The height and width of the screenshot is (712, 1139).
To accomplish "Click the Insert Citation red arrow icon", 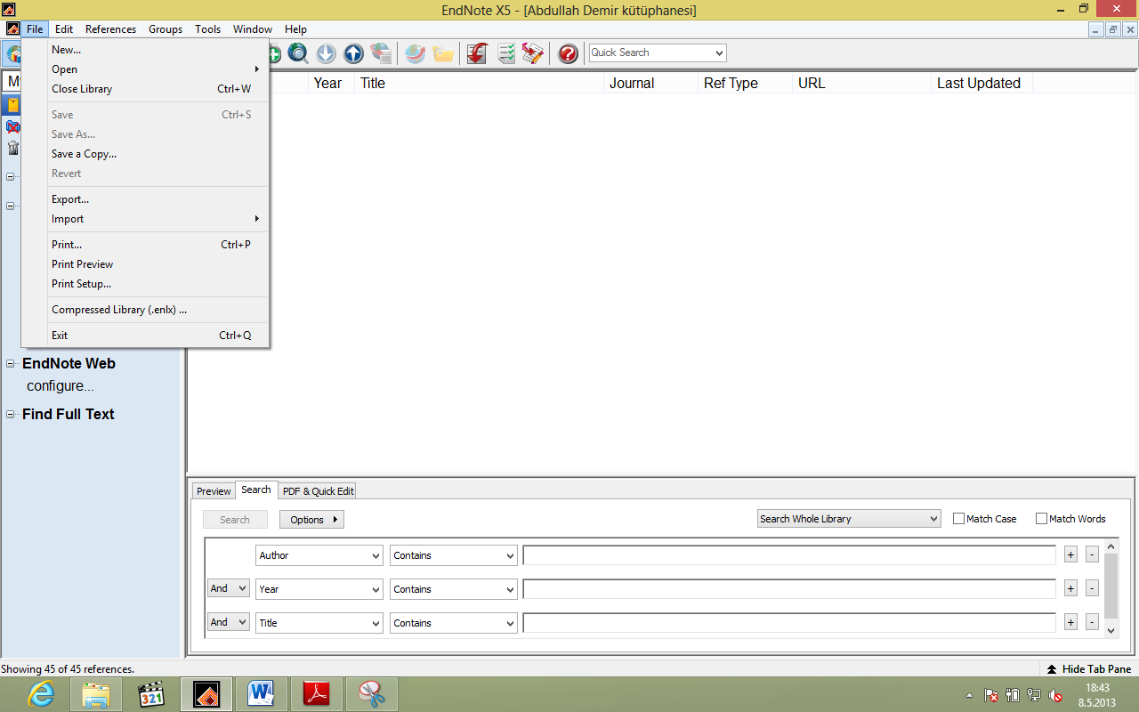I will (x=477, y=53).
